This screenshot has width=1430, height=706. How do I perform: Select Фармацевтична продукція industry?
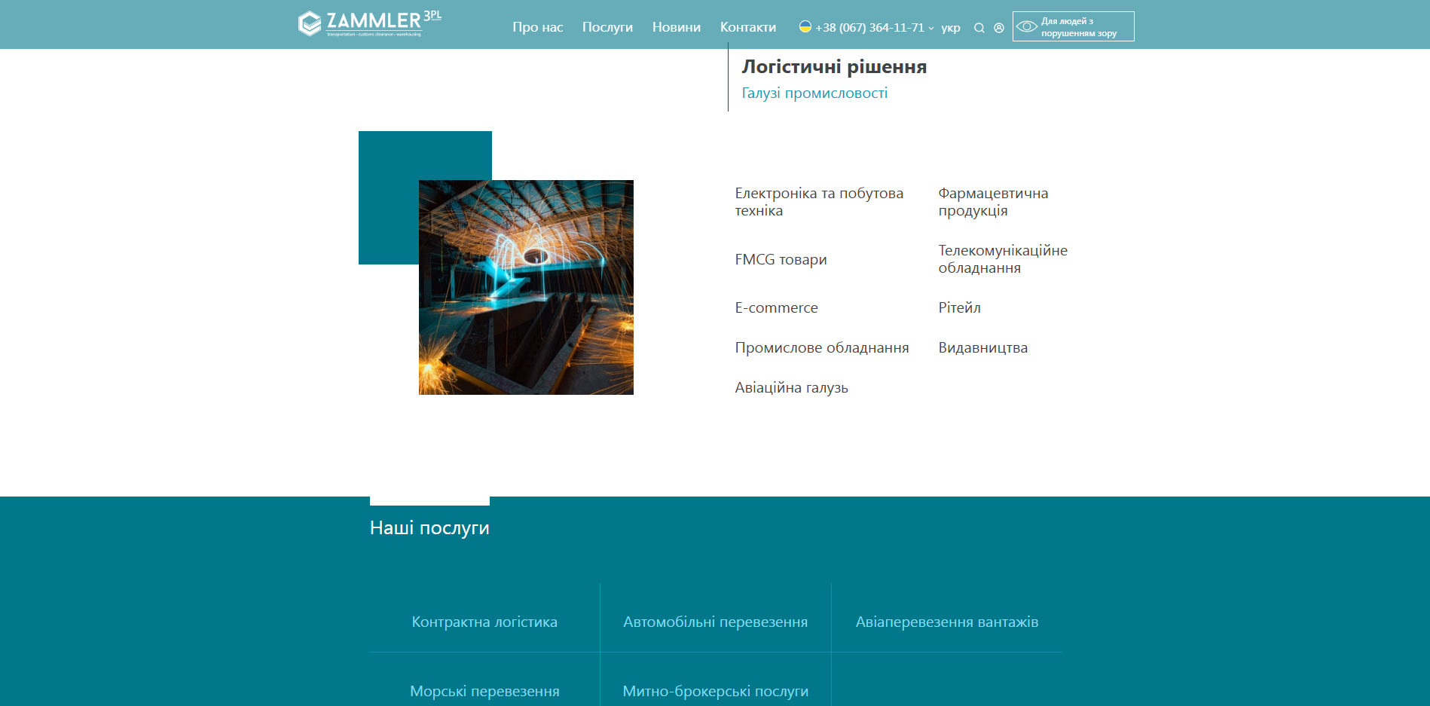point(992,202)
